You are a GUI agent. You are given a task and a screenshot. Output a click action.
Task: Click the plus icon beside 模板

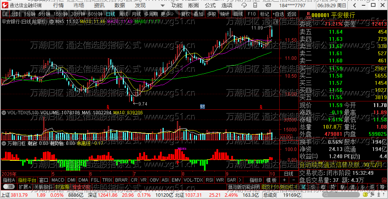tap(284, 180)
